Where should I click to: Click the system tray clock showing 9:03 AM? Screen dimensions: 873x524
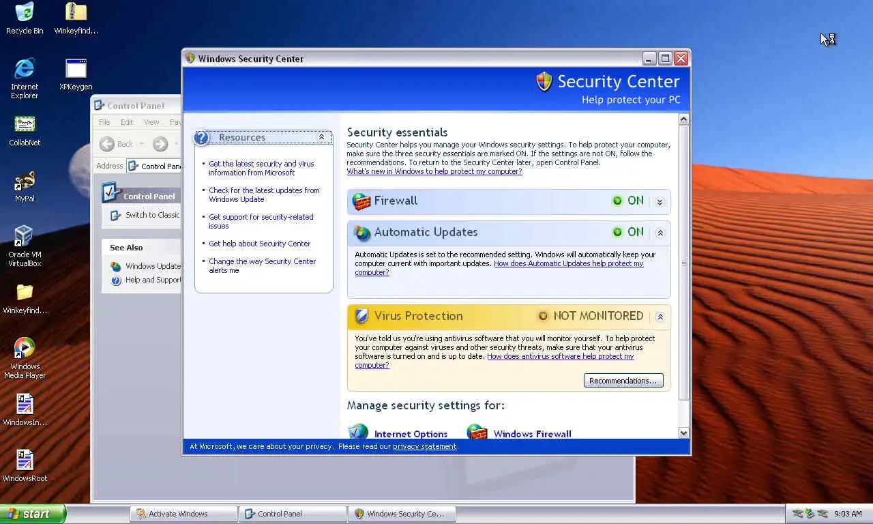click(x=848, y=514)
